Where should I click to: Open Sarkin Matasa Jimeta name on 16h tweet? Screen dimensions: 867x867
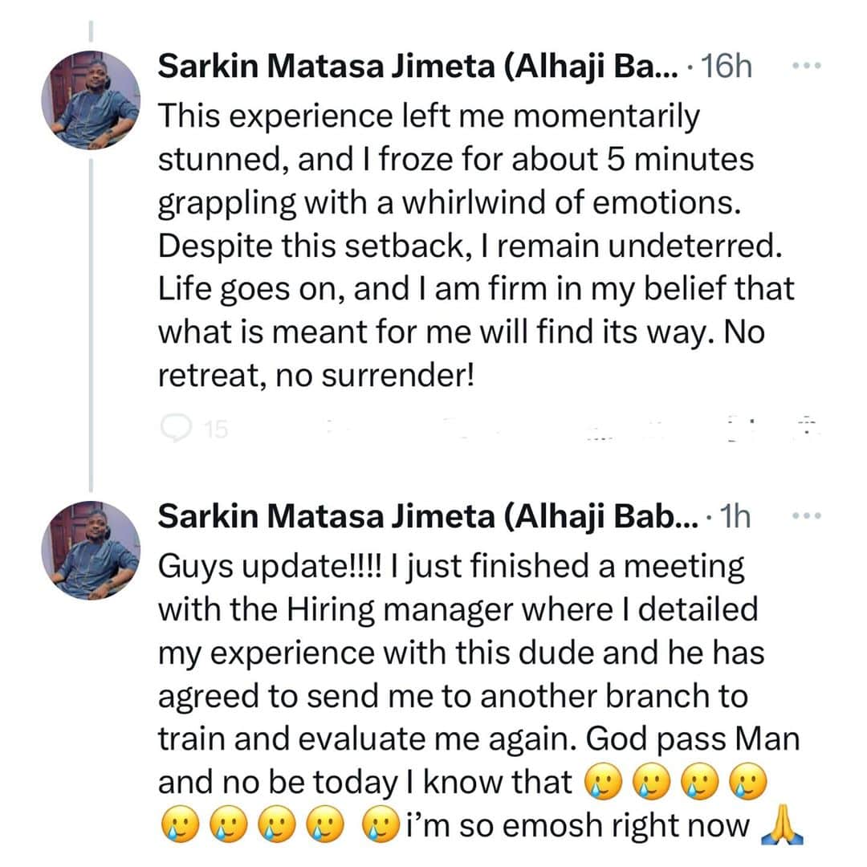(x=417, y=67)
